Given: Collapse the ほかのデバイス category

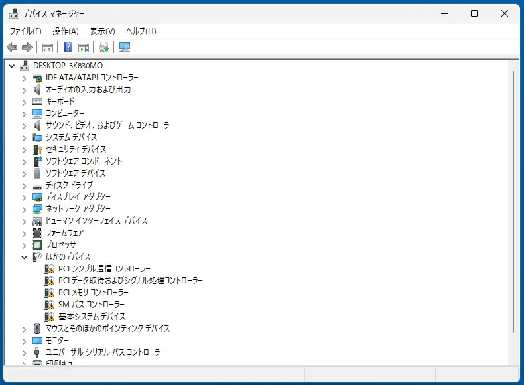Looking at the screenshot, I should pos(25,257).
